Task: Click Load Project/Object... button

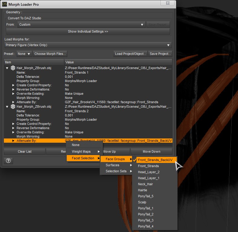Action: [x=130, y=54]
